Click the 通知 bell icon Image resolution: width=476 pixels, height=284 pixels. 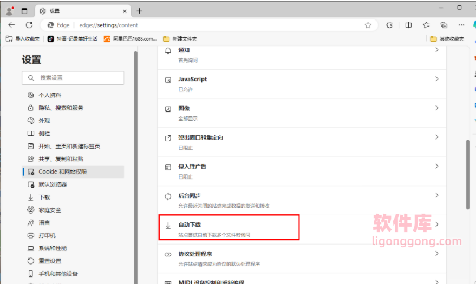pos(168,51)
